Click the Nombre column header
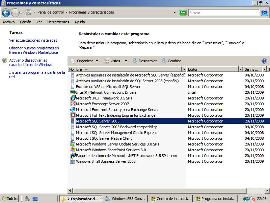The width and height of the screenshot is (270, 203). coord(125,69)
